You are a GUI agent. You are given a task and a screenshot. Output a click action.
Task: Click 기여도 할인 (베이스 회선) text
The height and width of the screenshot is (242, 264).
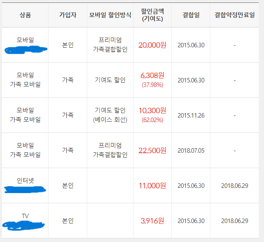pos(110,115)
